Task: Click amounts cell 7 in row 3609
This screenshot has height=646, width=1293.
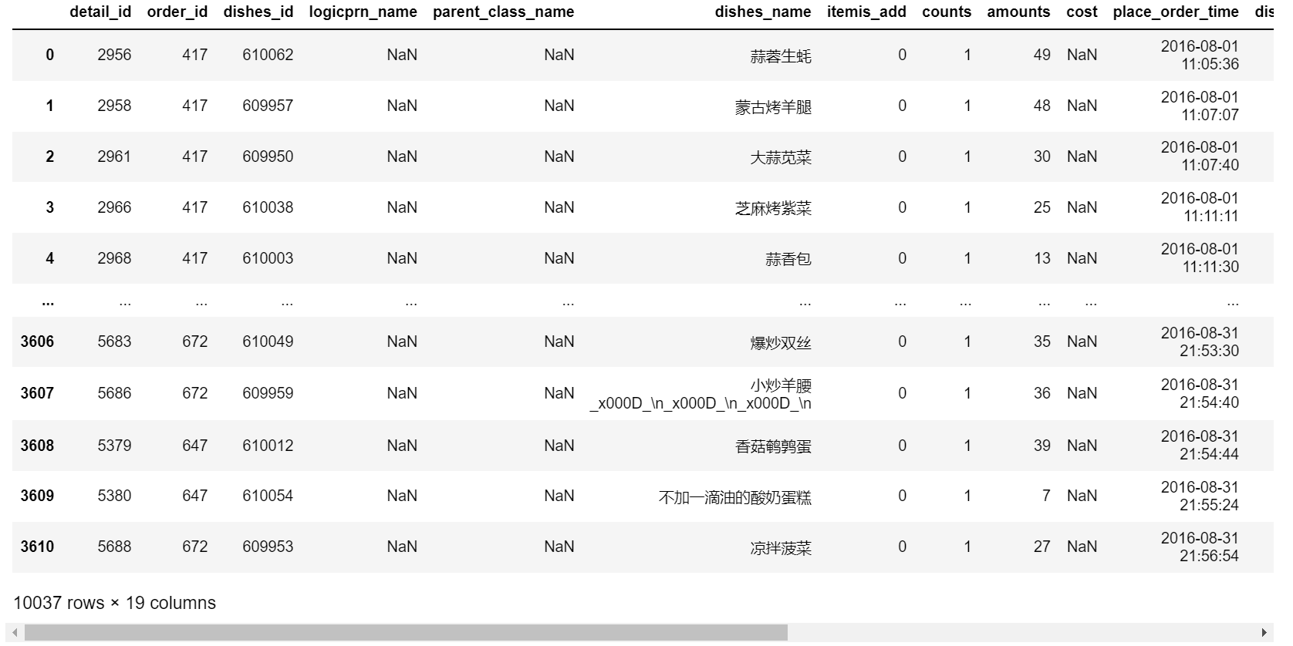Action: coord(1046,496)
